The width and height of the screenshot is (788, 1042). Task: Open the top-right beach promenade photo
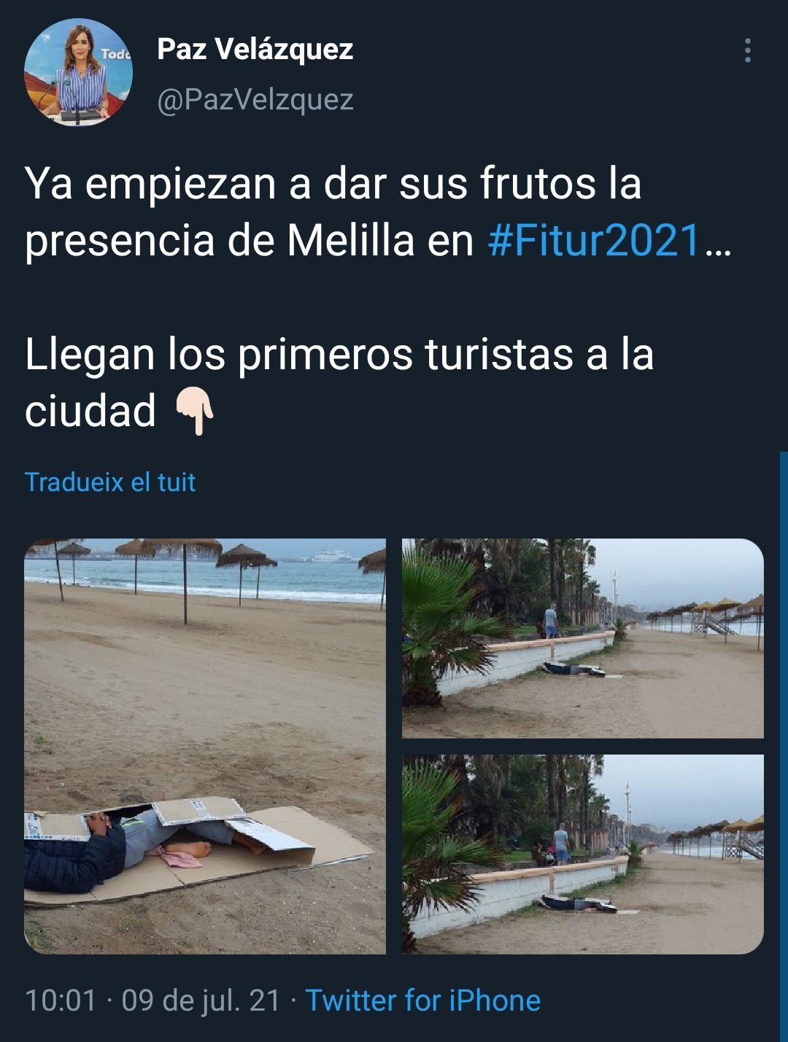pos(582,638)
